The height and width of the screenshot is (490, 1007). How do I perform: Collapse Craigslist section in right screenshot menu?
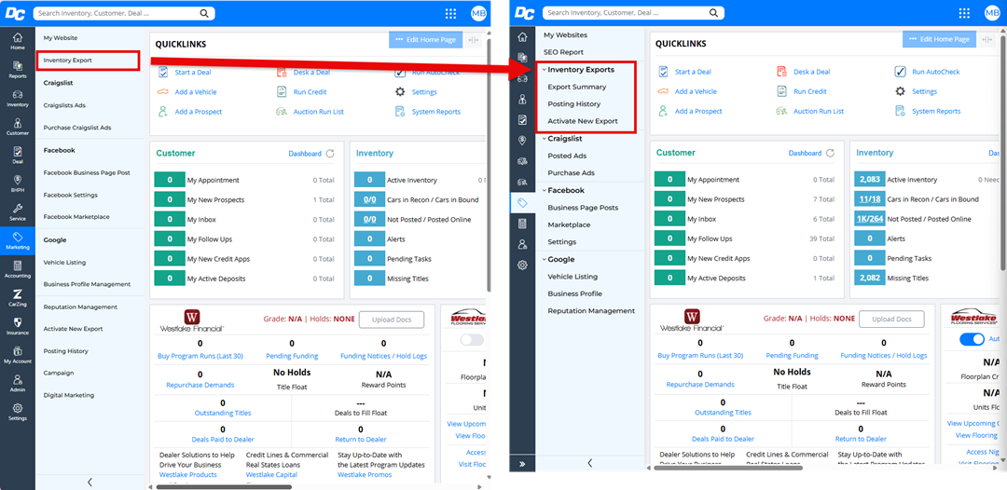click(544, 139)
